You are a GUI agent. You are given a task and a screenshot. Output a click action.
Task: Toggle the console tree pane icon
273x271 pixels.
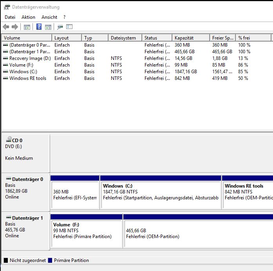[27, 27]
